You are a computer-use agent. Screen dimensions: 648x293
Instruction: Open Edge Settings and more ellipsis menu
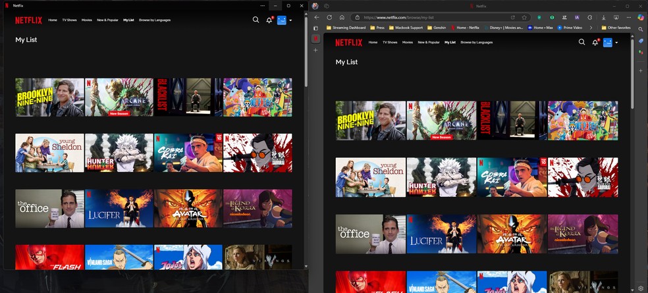pyautogui.click(x=629, y=17)
